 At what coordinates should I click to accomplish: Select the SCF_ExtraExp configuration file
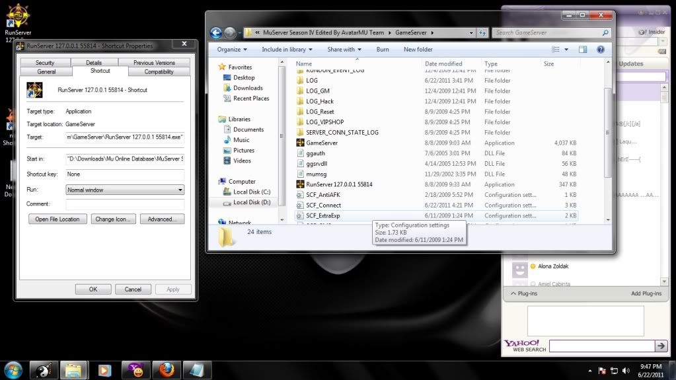coord(322,215)
